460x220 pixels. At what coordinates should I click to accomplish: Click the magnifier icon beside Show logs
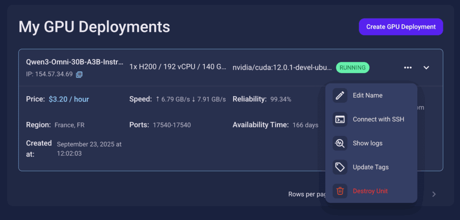tap(340, 143)
